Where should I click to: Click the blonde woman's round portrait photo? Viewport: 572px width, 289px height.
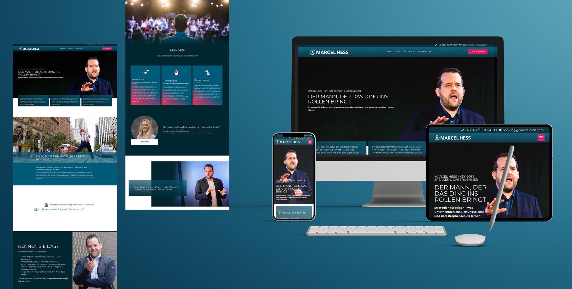145,128
